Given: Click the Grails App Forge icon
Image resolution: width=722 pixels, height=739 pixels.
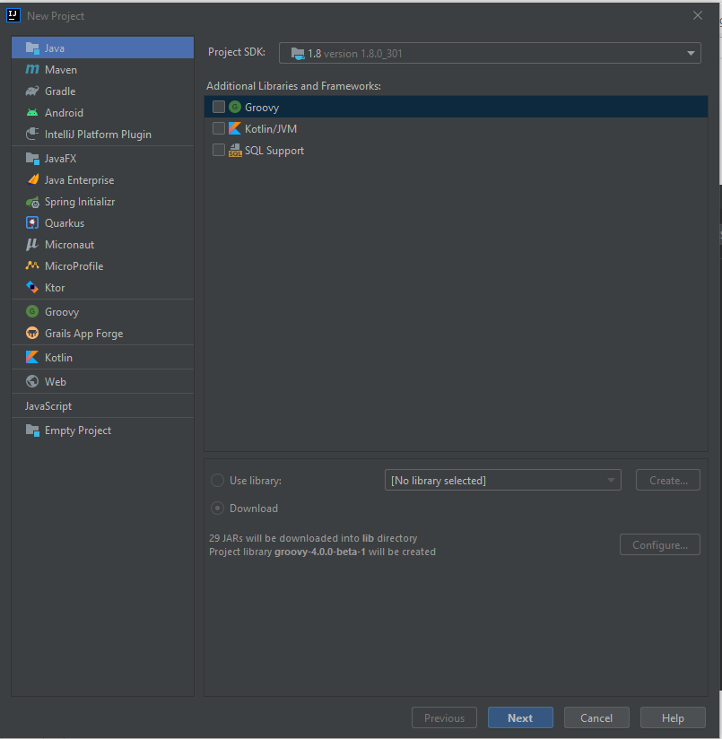Looking at the screenshot, I should (x=32, y=333).
